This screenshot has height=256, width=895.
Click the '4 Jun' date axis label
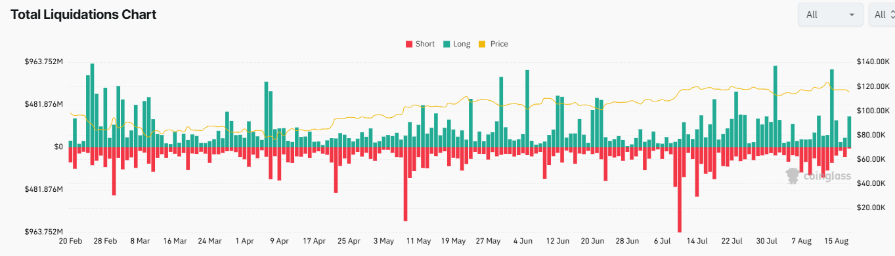pyautogui.click(x=523, y=241)
